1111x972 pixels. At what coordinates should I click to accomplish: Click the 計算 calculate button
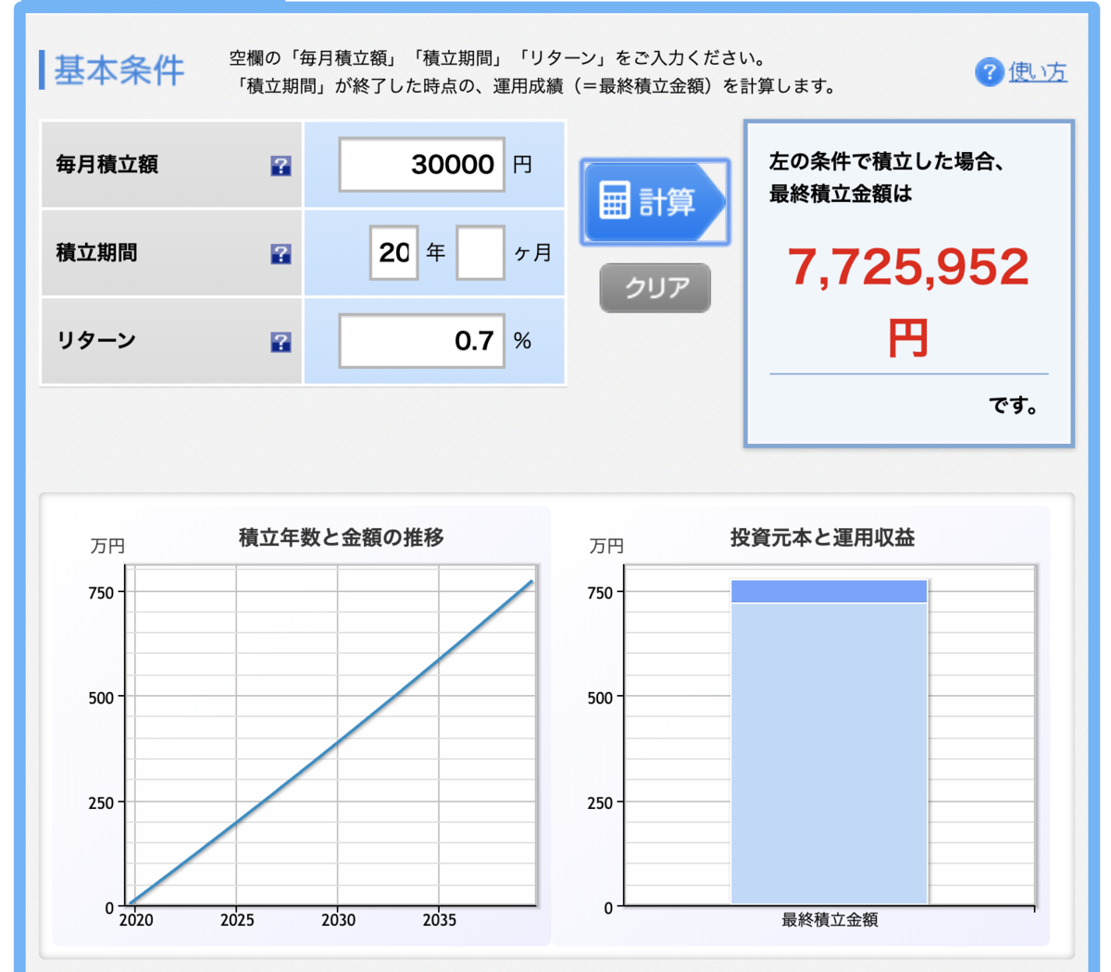pos(655,201)
